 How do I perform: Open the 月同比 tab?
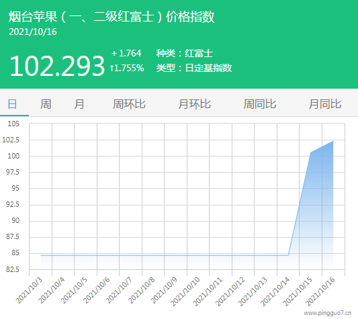[x=325, y=104]
